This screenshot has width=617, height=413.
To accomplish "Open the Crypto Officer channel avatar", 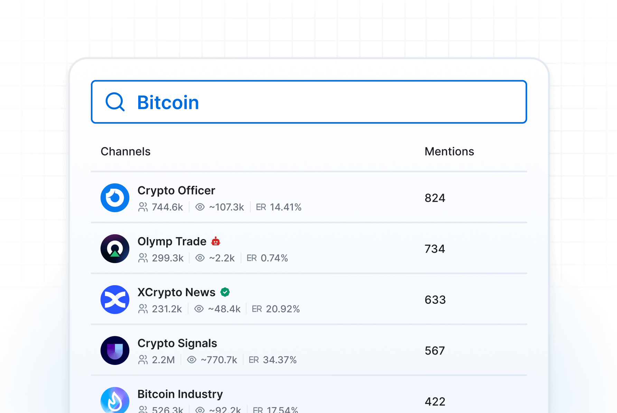I will (x=115, y=198).
